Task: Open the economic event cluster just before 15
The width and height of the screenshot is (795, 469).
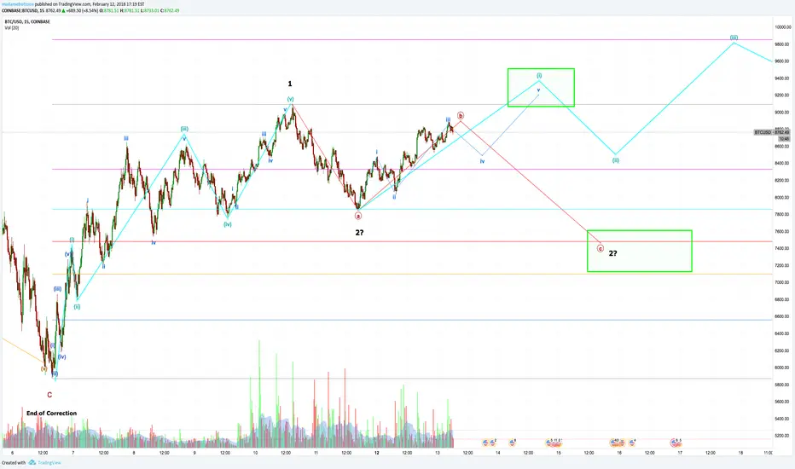Action: tap(554, 443)
